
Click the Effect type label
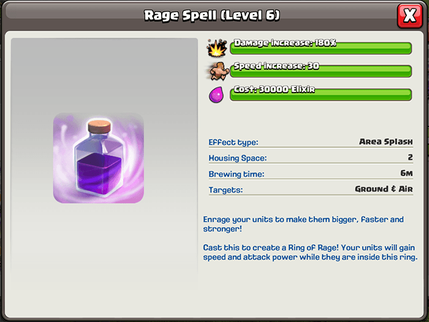tap(233, 143)
